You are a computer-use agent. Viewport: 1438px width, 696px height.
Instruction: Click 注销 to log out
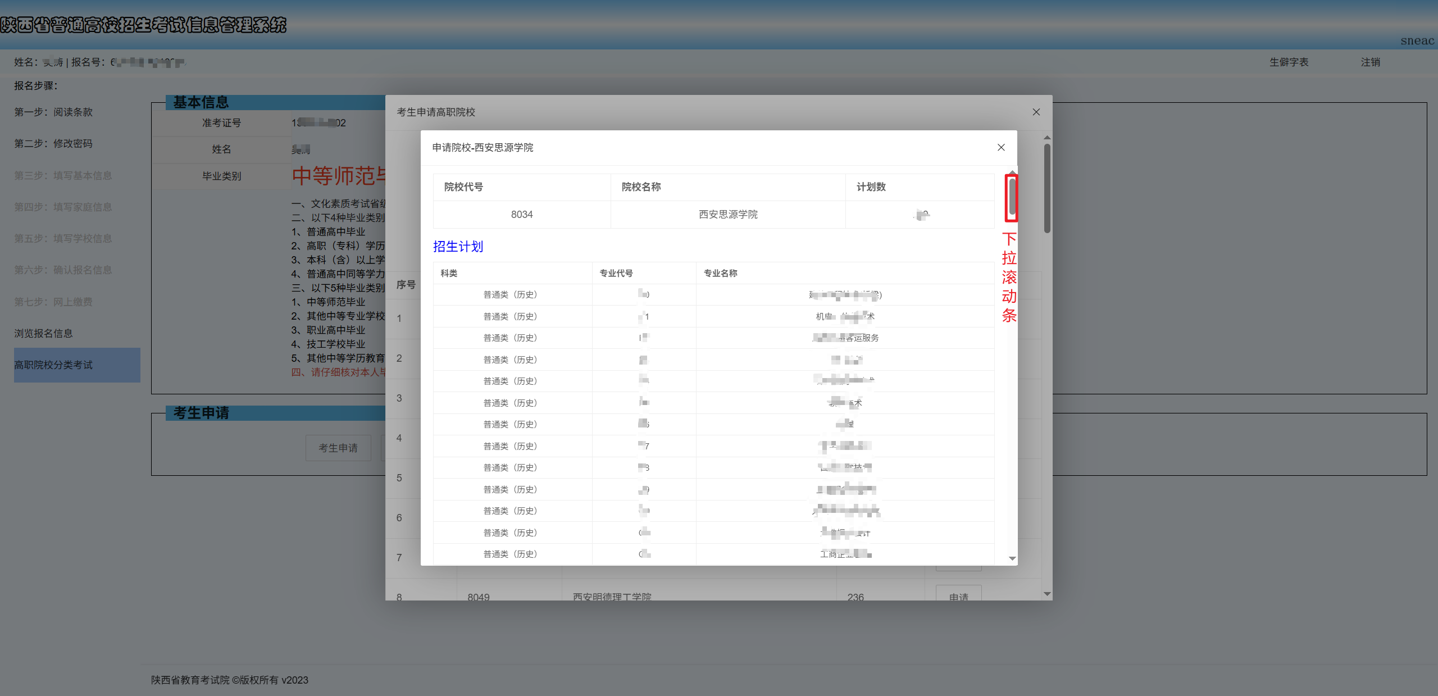click(1369, 62)
